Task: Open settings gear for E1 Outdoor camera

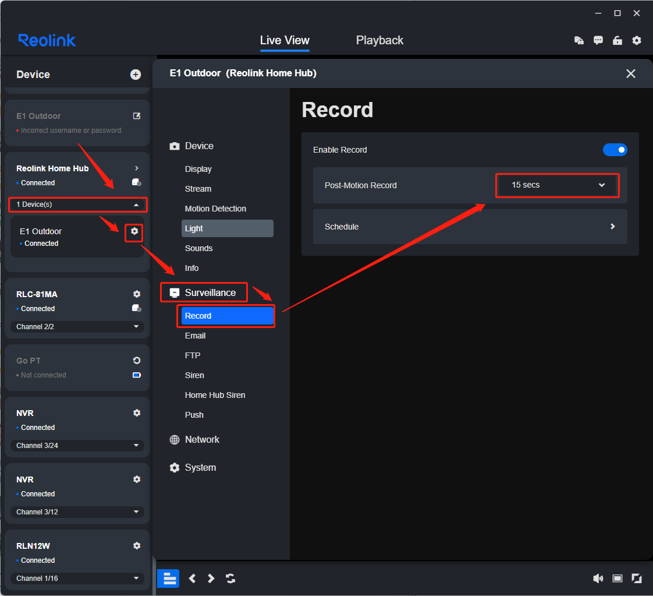Action: (x=134, y=231)
